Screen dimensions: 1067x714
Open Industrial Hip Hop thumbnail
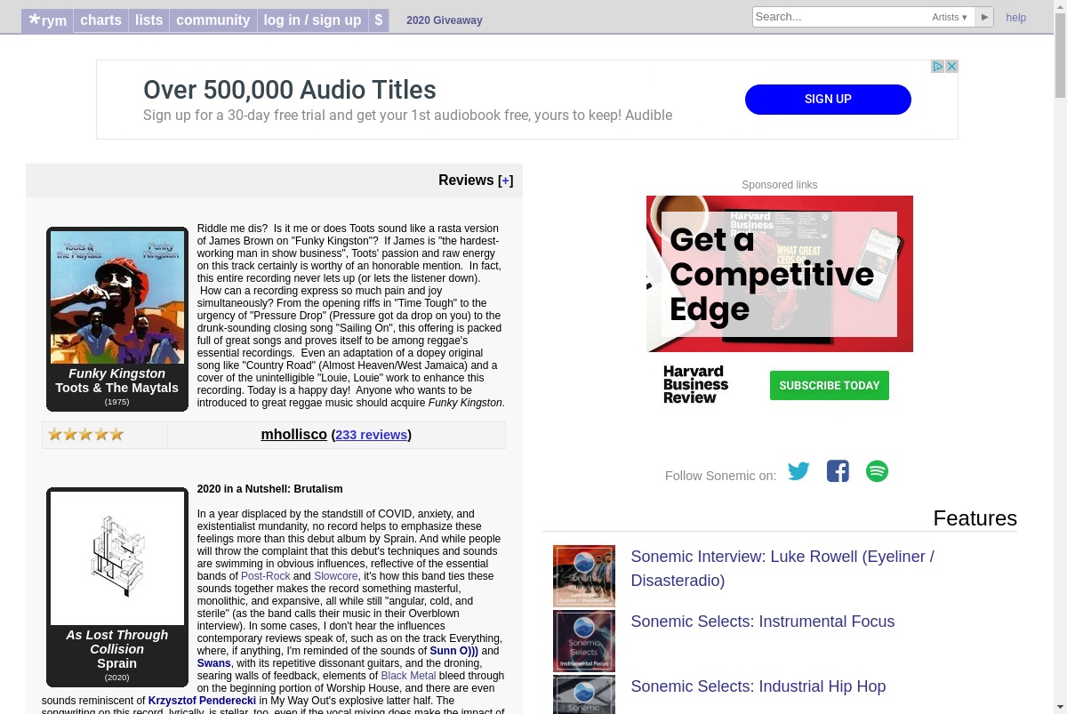[x=584, y=694]
